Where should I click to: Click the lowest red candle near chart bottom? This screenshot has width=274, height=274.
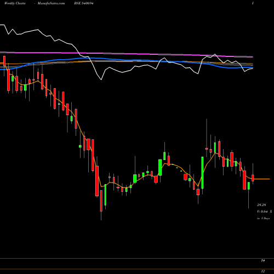[x=101, y=201]
